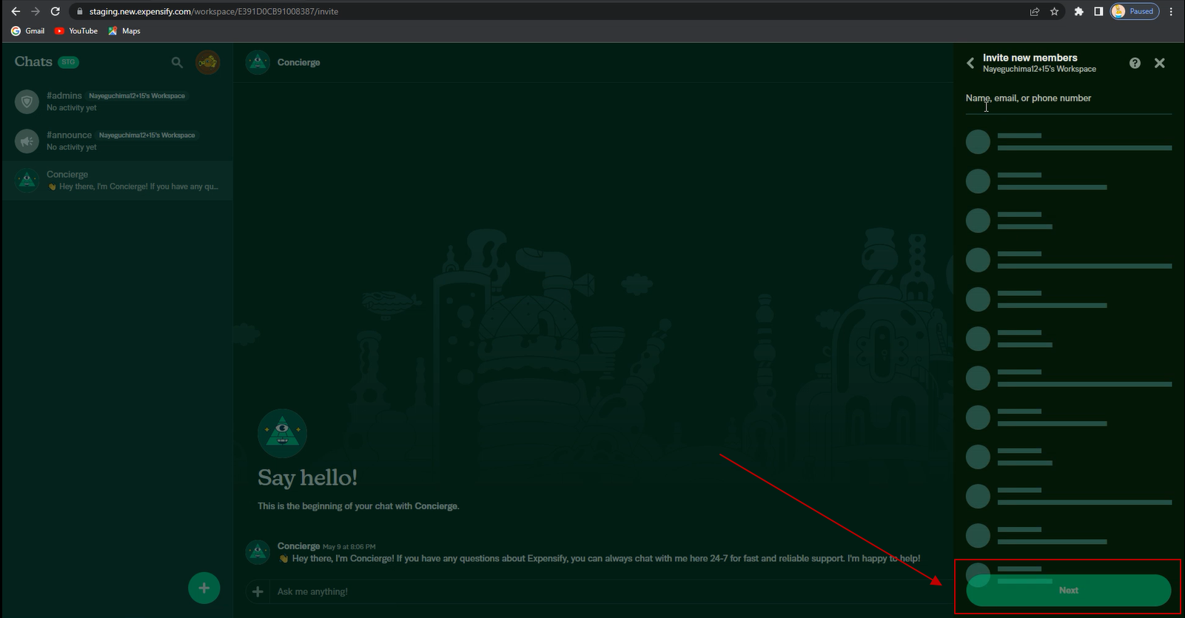This screenshot has width=1185, height=618.
Task: Open help question mark in invite panel
Action: [x=1135, y=63]
